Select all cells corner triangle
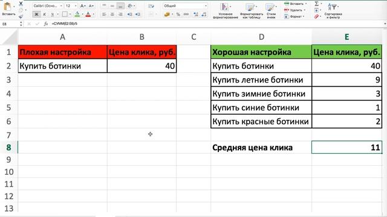The height and width of the screenshot is (217, 387). (x=9, y=37)
